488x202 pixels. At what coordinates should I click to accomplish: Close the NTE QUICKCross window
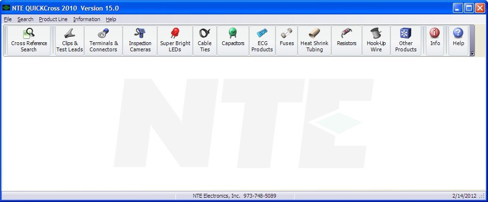coord(480,8)
